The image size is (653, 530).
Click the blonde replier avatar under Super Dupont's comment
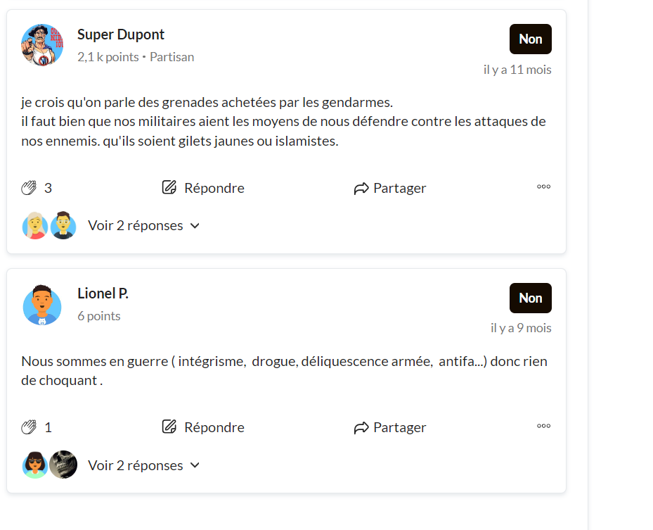pyautogui.click(x=35, y=226)
